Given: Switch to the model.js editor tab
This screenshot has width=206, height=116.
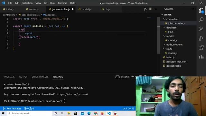Looking at the screenshot, I should (x=86, y=9).
